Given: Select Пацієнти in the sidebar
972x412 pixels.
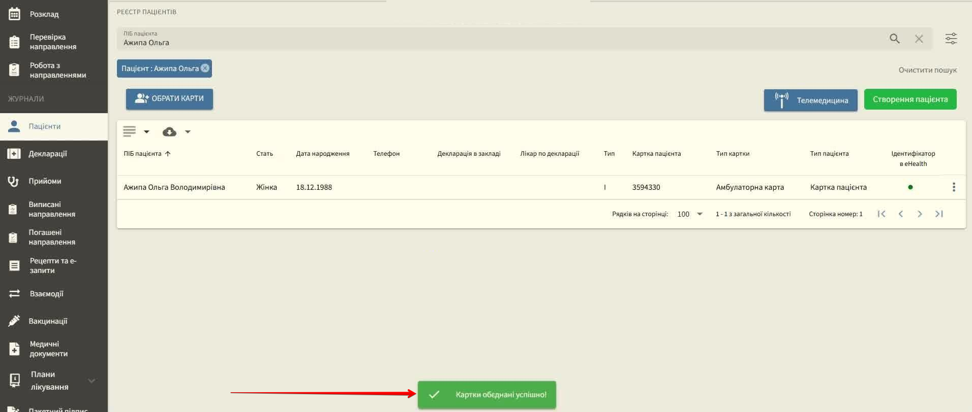Looking at the screenshot, I should click(54, 126).
